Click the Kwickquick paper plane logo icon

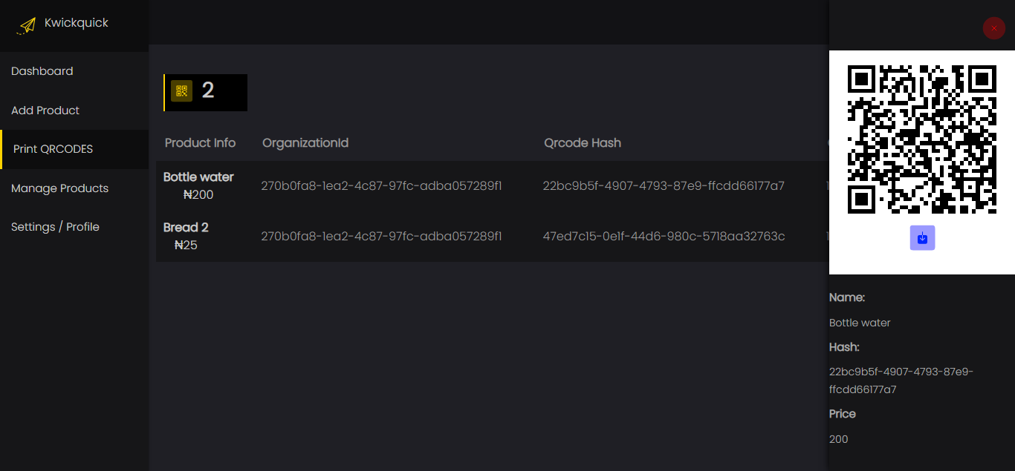pos(27,26)
